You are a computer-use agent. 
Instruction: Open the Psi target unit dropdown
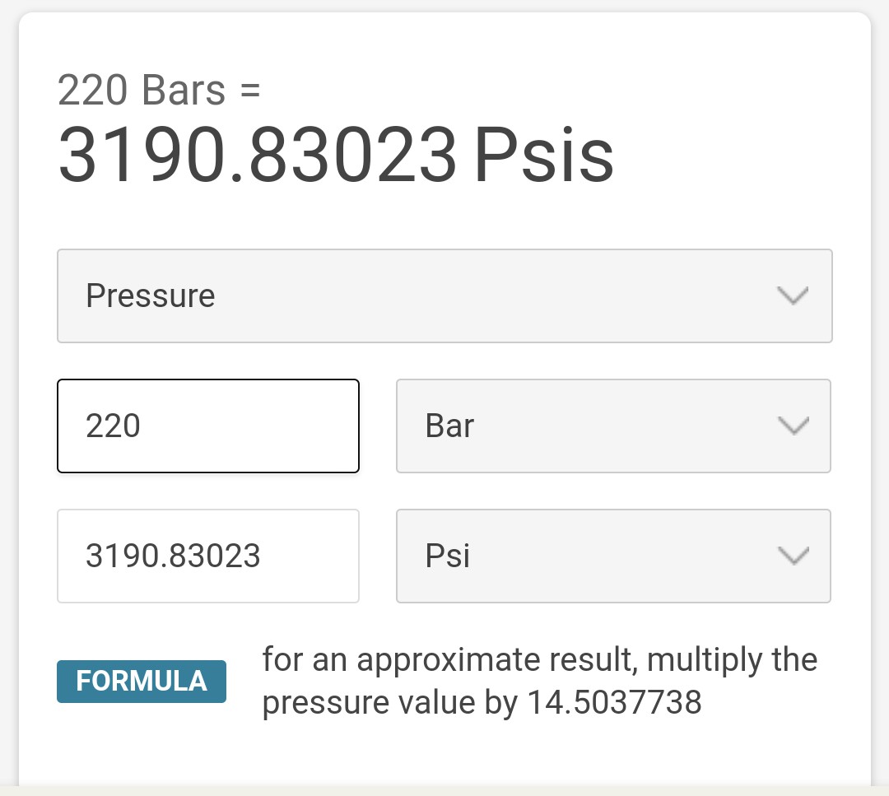[612, 556]
